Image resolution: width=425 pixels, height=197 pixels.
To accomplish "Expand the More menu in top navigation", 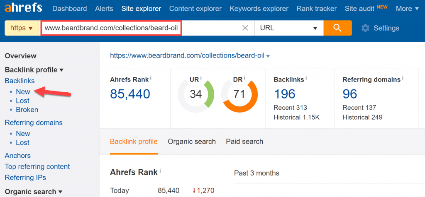I will tap(407, 8).
